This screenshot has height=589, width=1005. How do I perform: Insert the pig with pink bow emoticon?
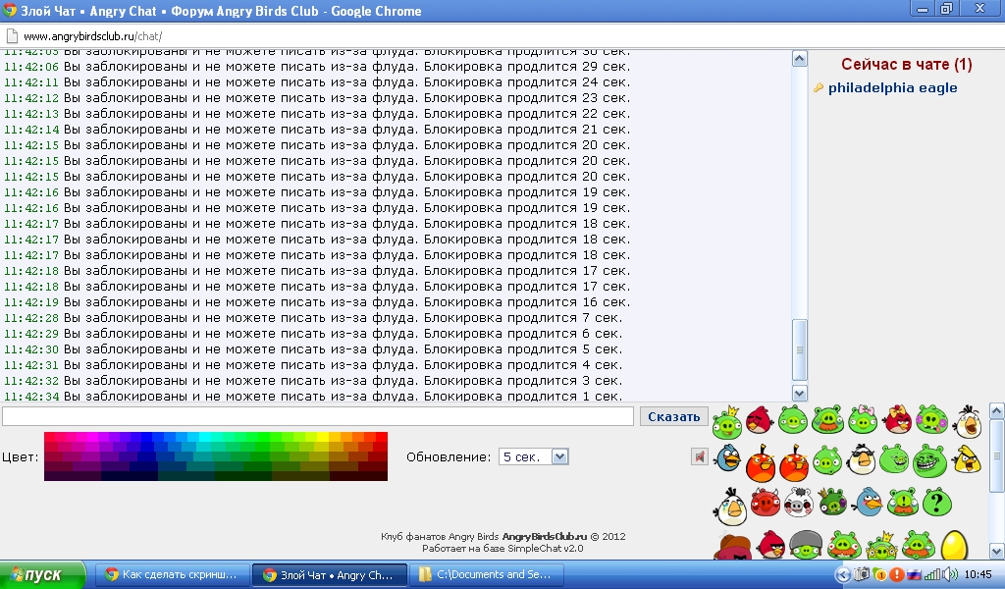click(863, 420)
